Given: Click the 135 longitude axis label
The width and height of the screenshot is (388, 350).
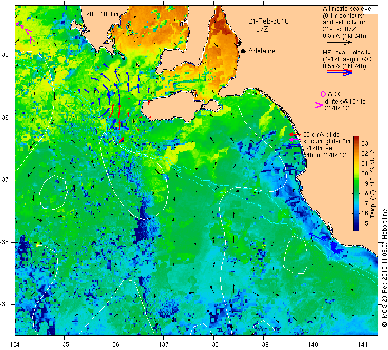Looking at the screenshot, I should [65, 344].
